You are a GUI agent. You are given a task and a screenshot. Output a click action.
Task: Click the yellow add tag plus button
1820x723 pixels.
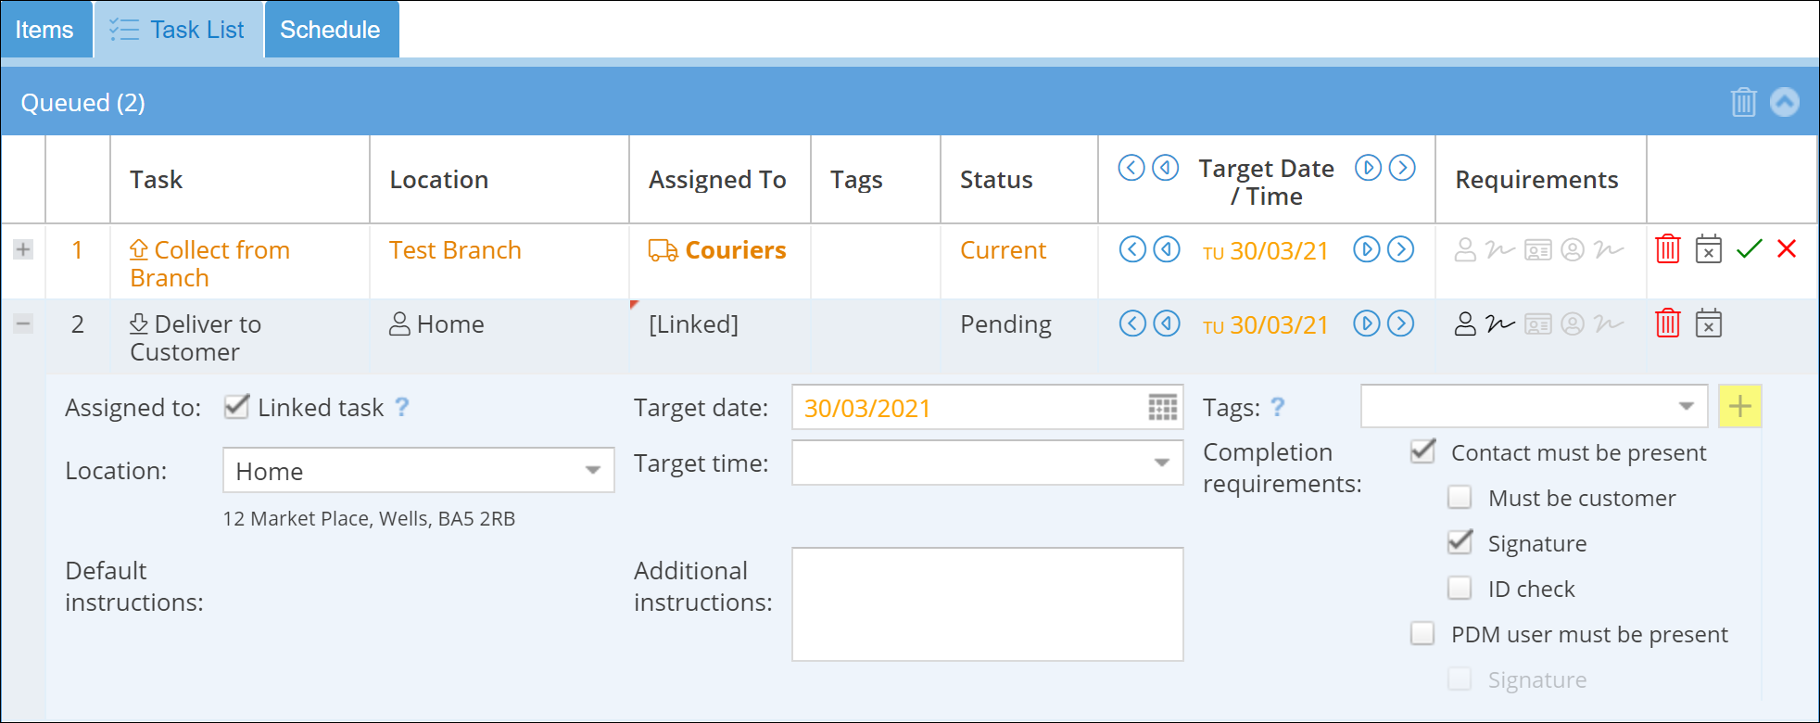click(x=1739, y=406)
